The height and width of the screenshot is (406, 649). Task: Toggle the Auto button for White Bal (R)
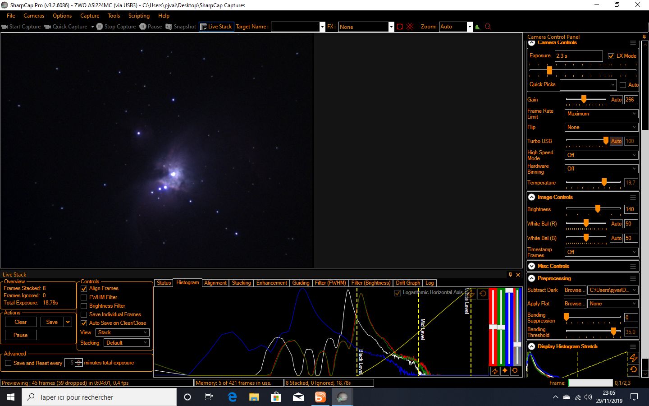(x=616, y=224)
